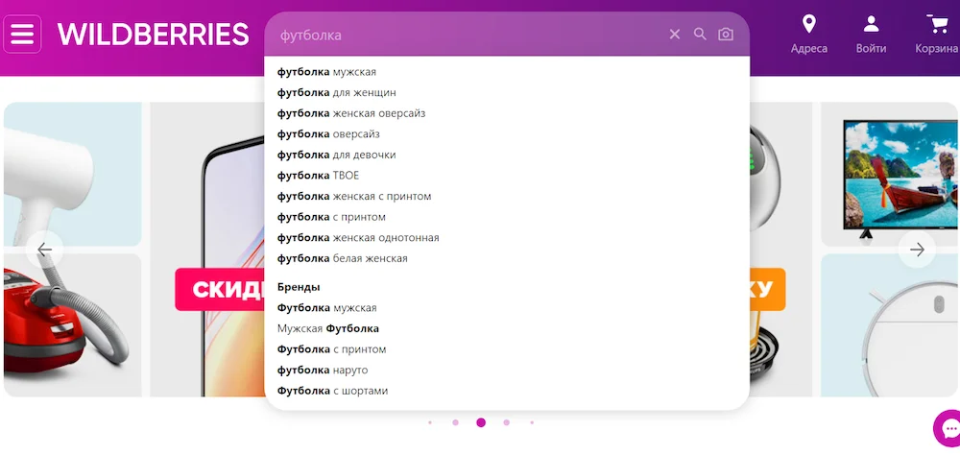
Task: Open the support chat bubble
Action: 949,428
